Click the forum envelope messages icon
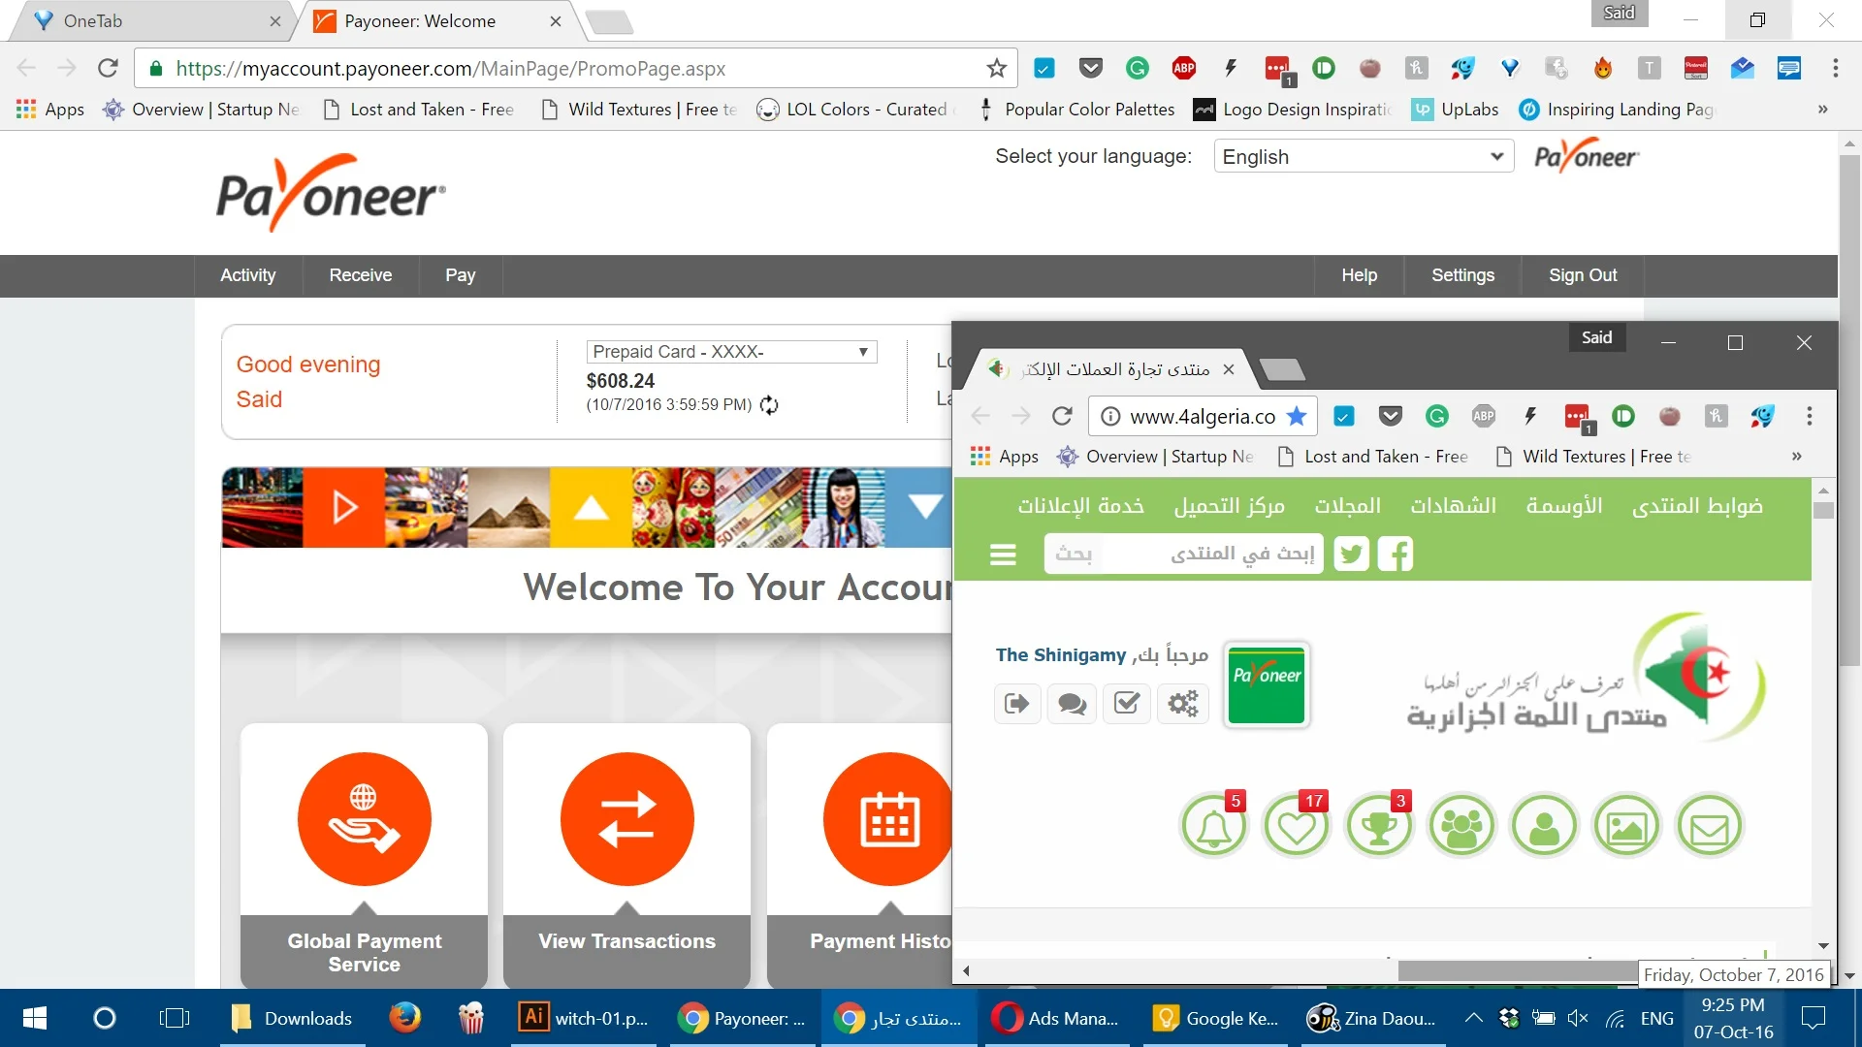 1709,827
